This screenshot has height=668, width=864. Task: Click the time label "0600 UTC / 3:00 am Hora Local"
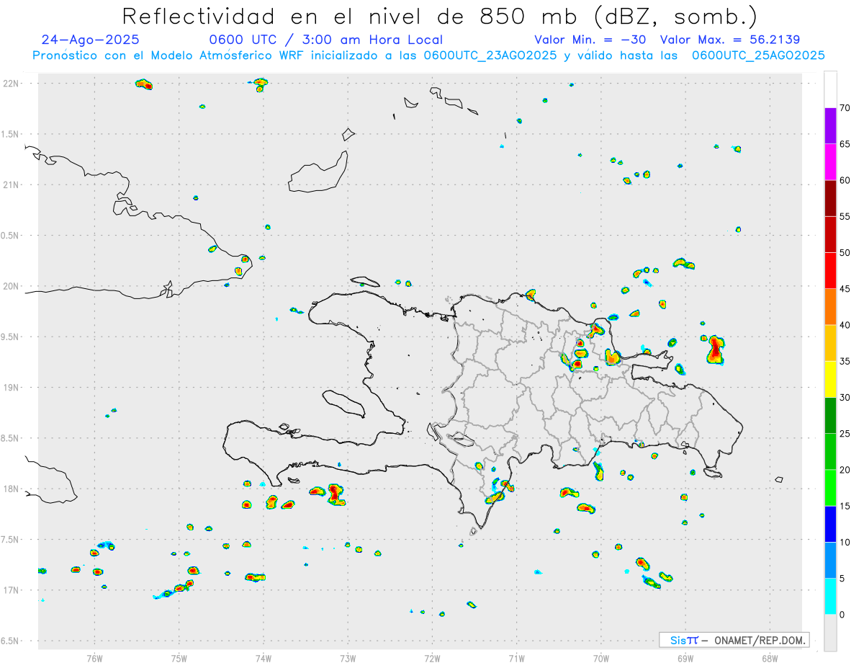click(x=326, y=40)
